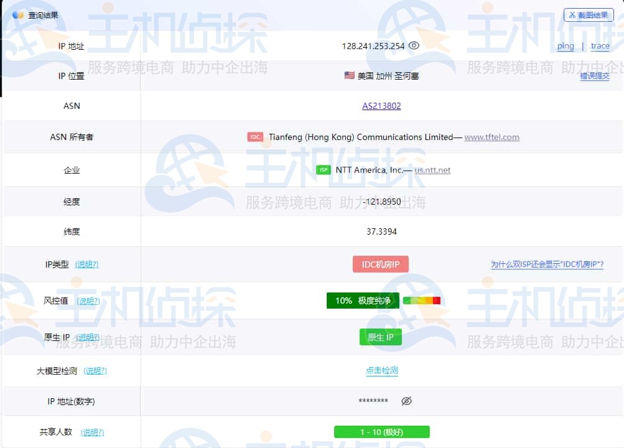
Task: Click the orange IDC badge before Tianfeng Communications
Action: coord(255,137)
